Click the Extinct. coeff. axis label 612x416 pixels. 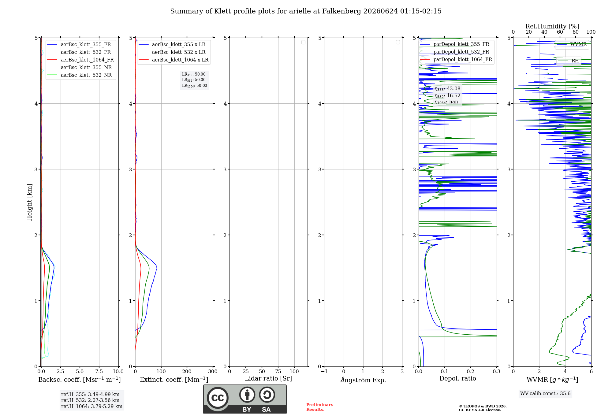click(x=174, y=380)
